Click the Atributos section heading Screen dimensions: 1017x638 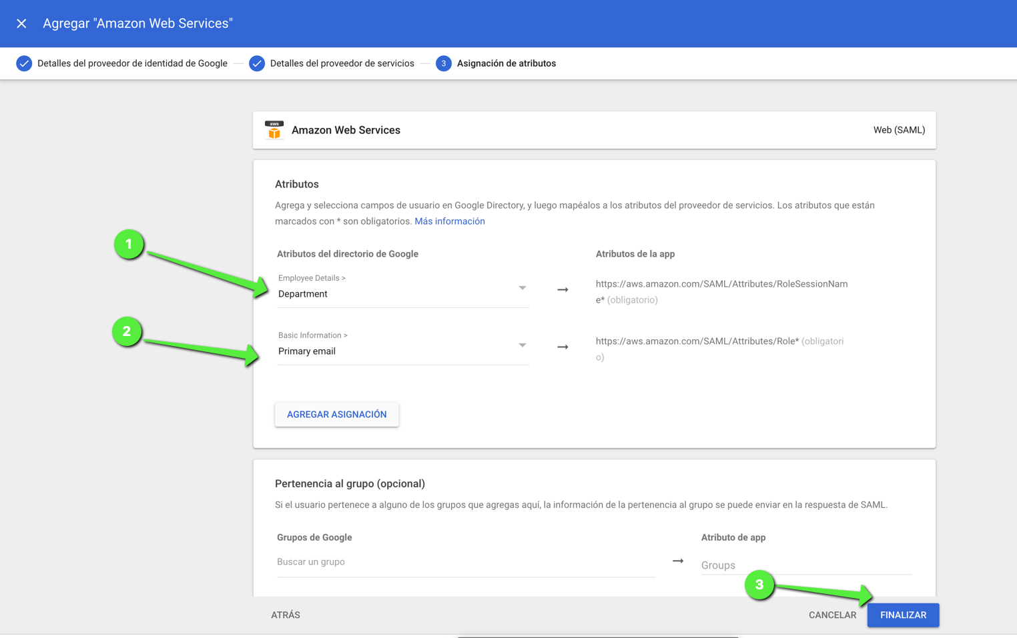pyautogui.click(x=297, y=184)
